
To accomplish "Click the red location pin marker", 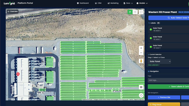I will point(18,74).
